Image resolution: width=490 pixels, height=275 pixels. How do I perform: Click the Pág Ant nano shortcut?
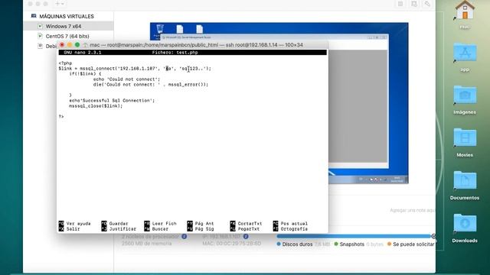(x=201, y=224)
